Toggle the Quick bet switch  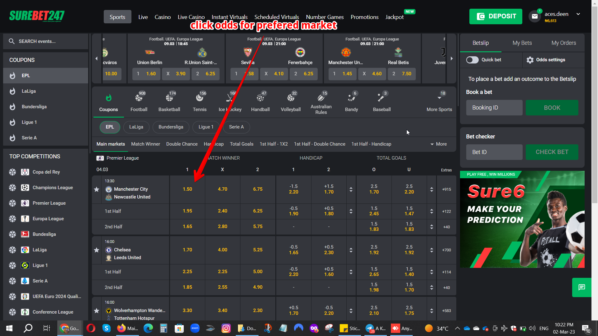pos(472,60)
